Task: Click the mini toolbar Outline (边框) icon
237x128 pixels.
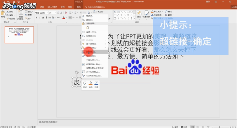Action: 96,83
